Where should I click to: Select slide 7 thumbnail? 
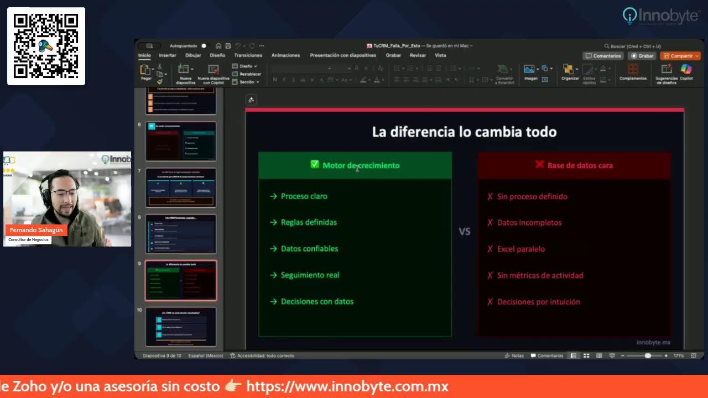tap(180, 188)
